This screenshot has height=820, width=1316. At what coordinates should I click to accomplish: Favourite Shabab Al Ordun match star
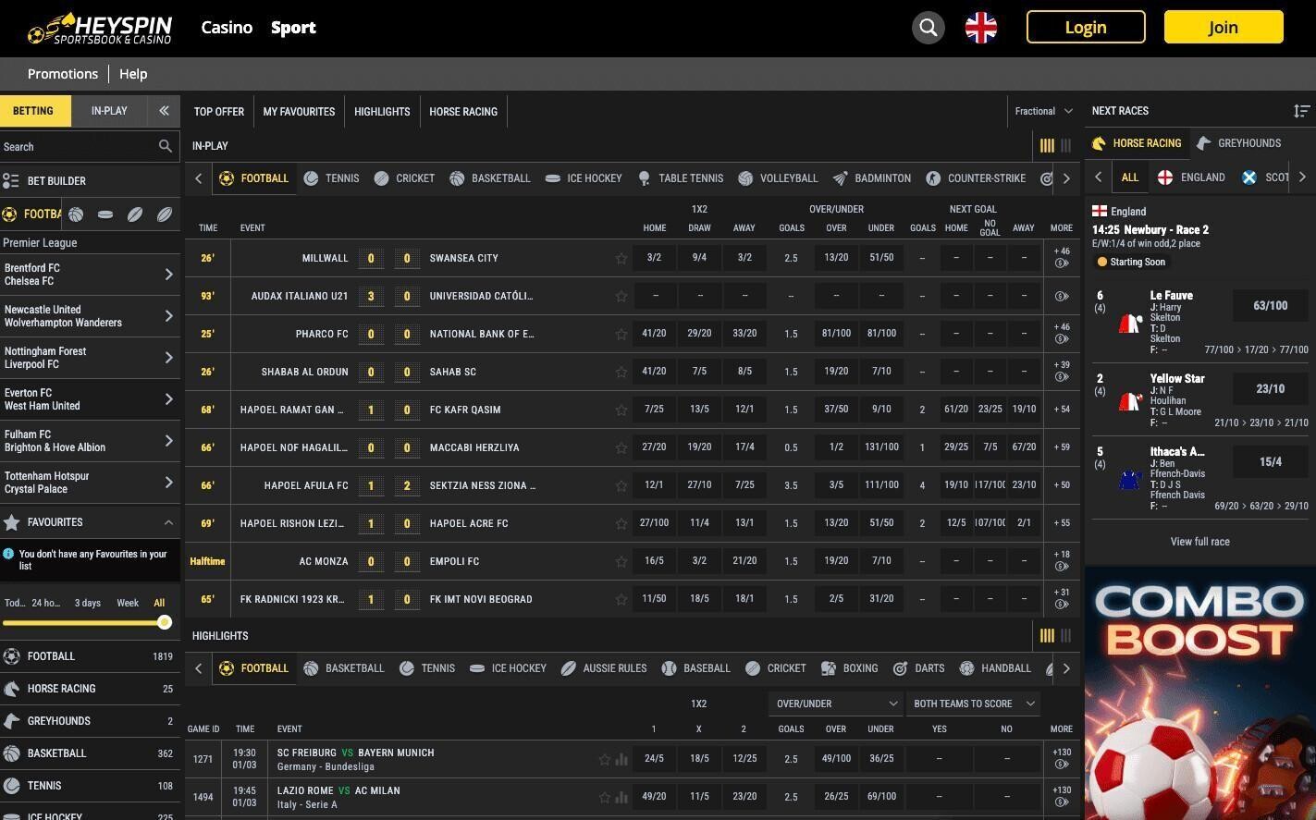click(621, 373)
